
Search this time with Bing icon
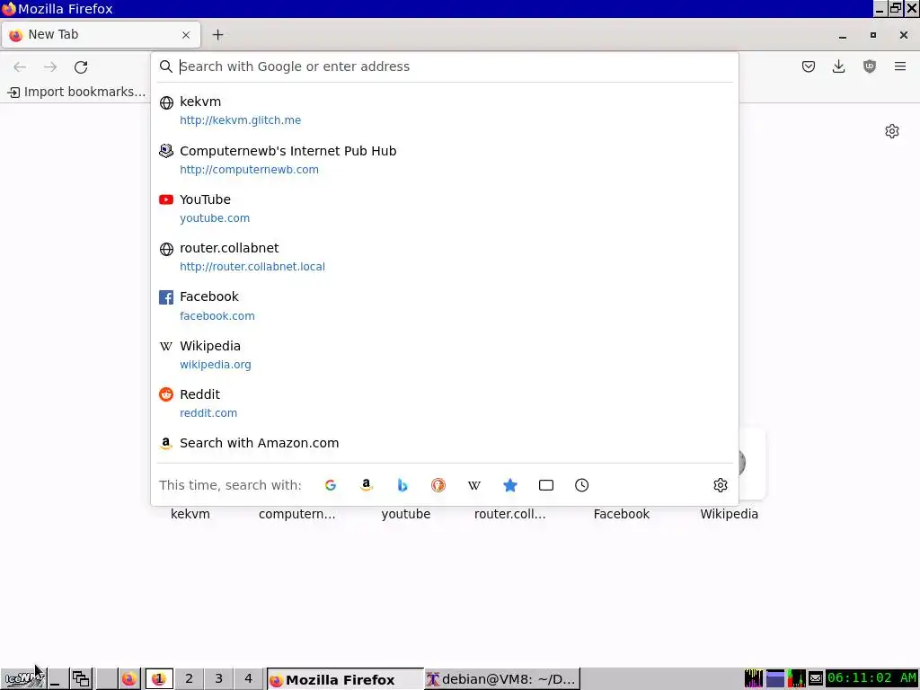(402, 485)
